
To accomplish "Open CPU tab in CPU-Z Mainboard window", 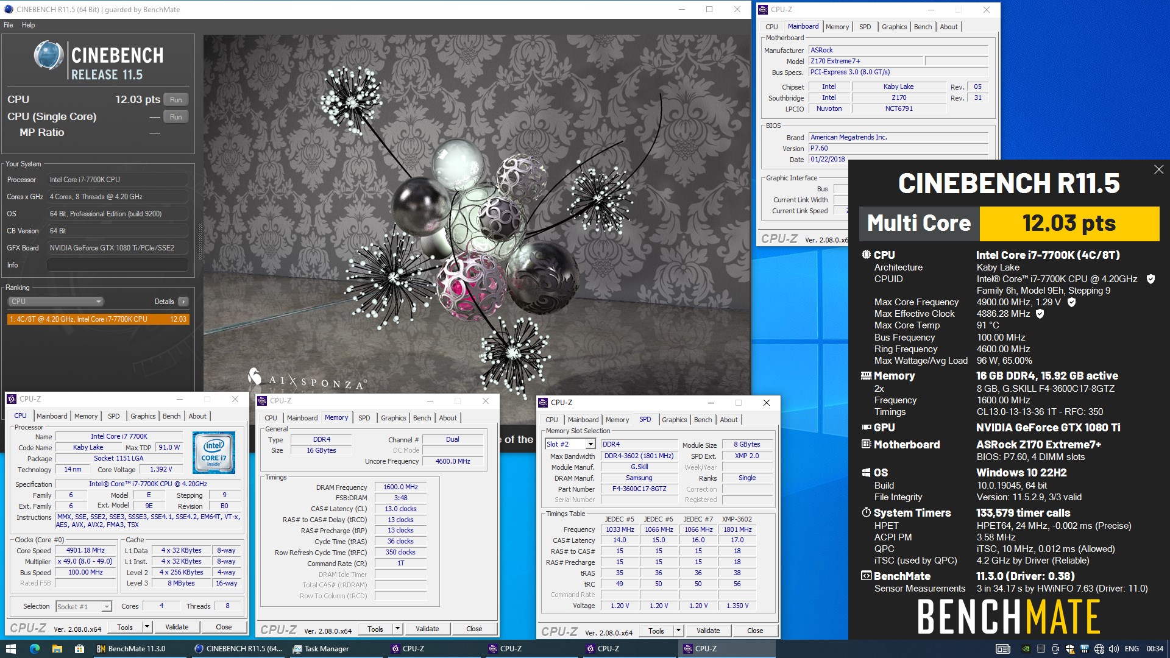I will 771,27.
